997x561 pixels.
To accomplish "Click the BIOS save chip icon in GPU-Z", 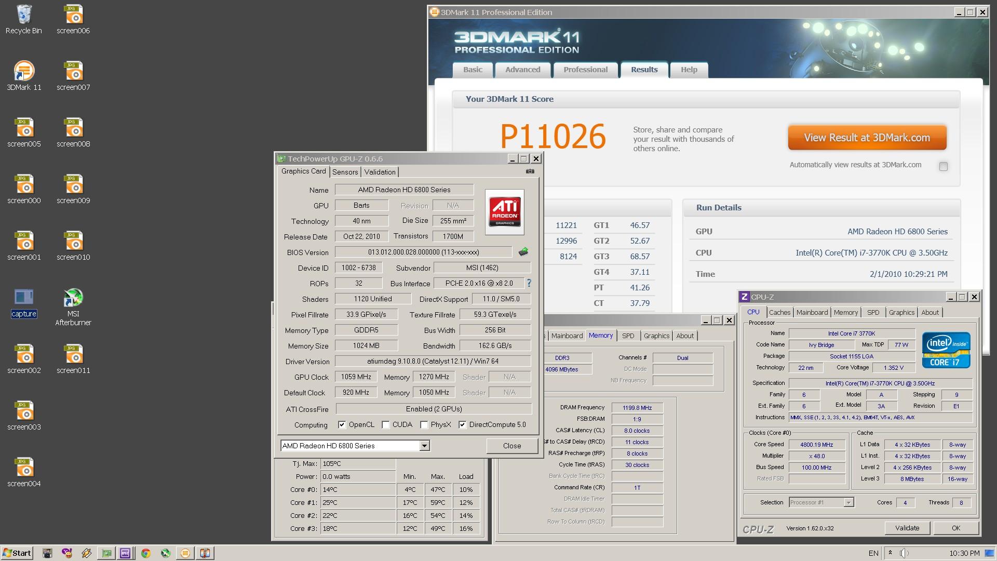I will (x=523, y=252).
